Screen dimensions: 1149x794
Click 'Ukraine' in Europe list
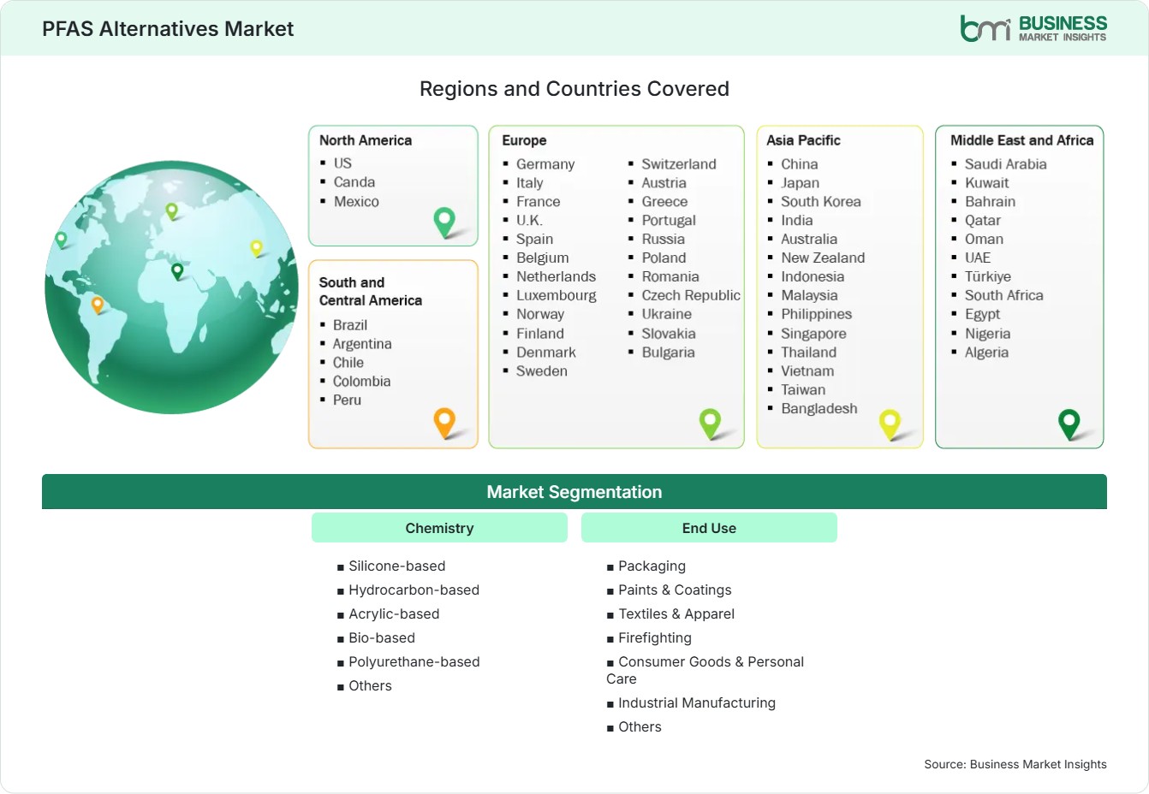(x=667, y=315)
